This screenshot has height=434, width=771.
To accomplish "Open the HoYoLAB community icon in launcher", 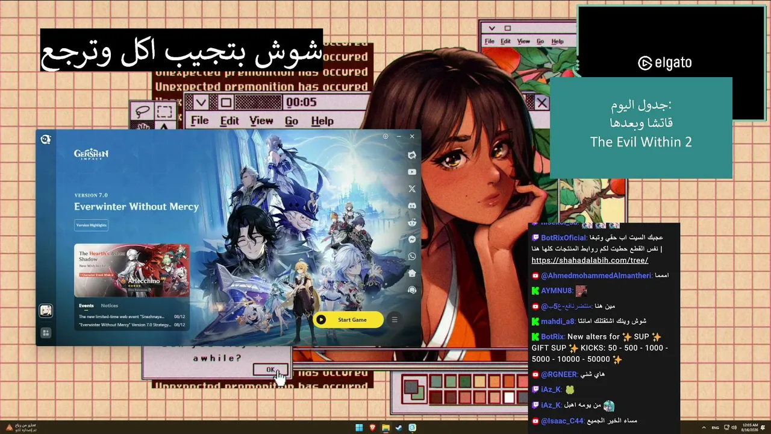I will pos(412,155).
